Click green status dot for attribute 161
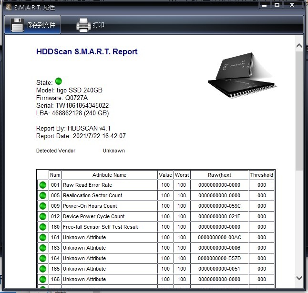The image size is (308, 293). click(x=43, y=237)
